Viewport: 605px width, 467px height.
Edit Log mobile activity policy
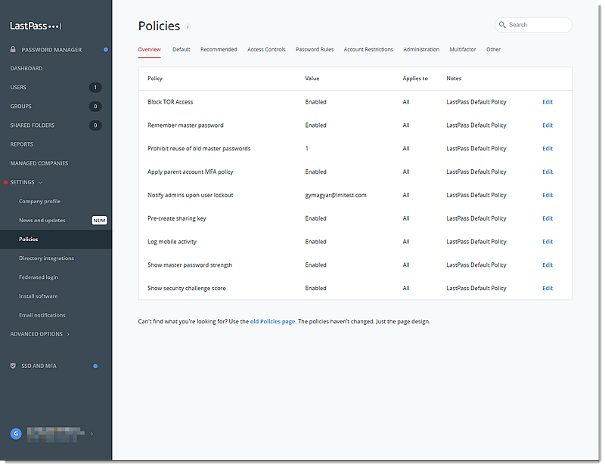point(548,242)
